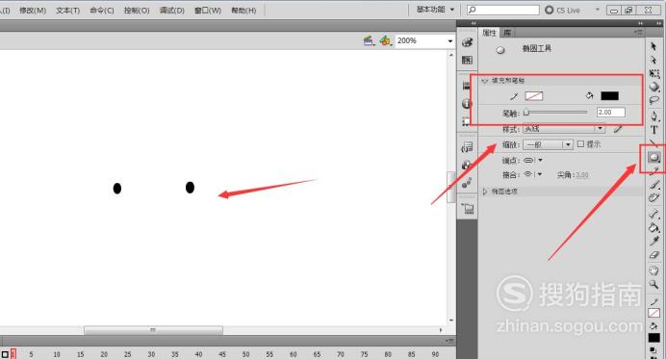Click the stroke value field showing 2.00
666x359 pixels.
tap(611, 113)
